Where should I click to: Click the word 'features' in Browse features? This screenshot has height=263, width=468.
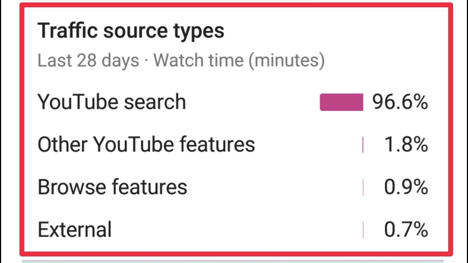click(149, 187)
